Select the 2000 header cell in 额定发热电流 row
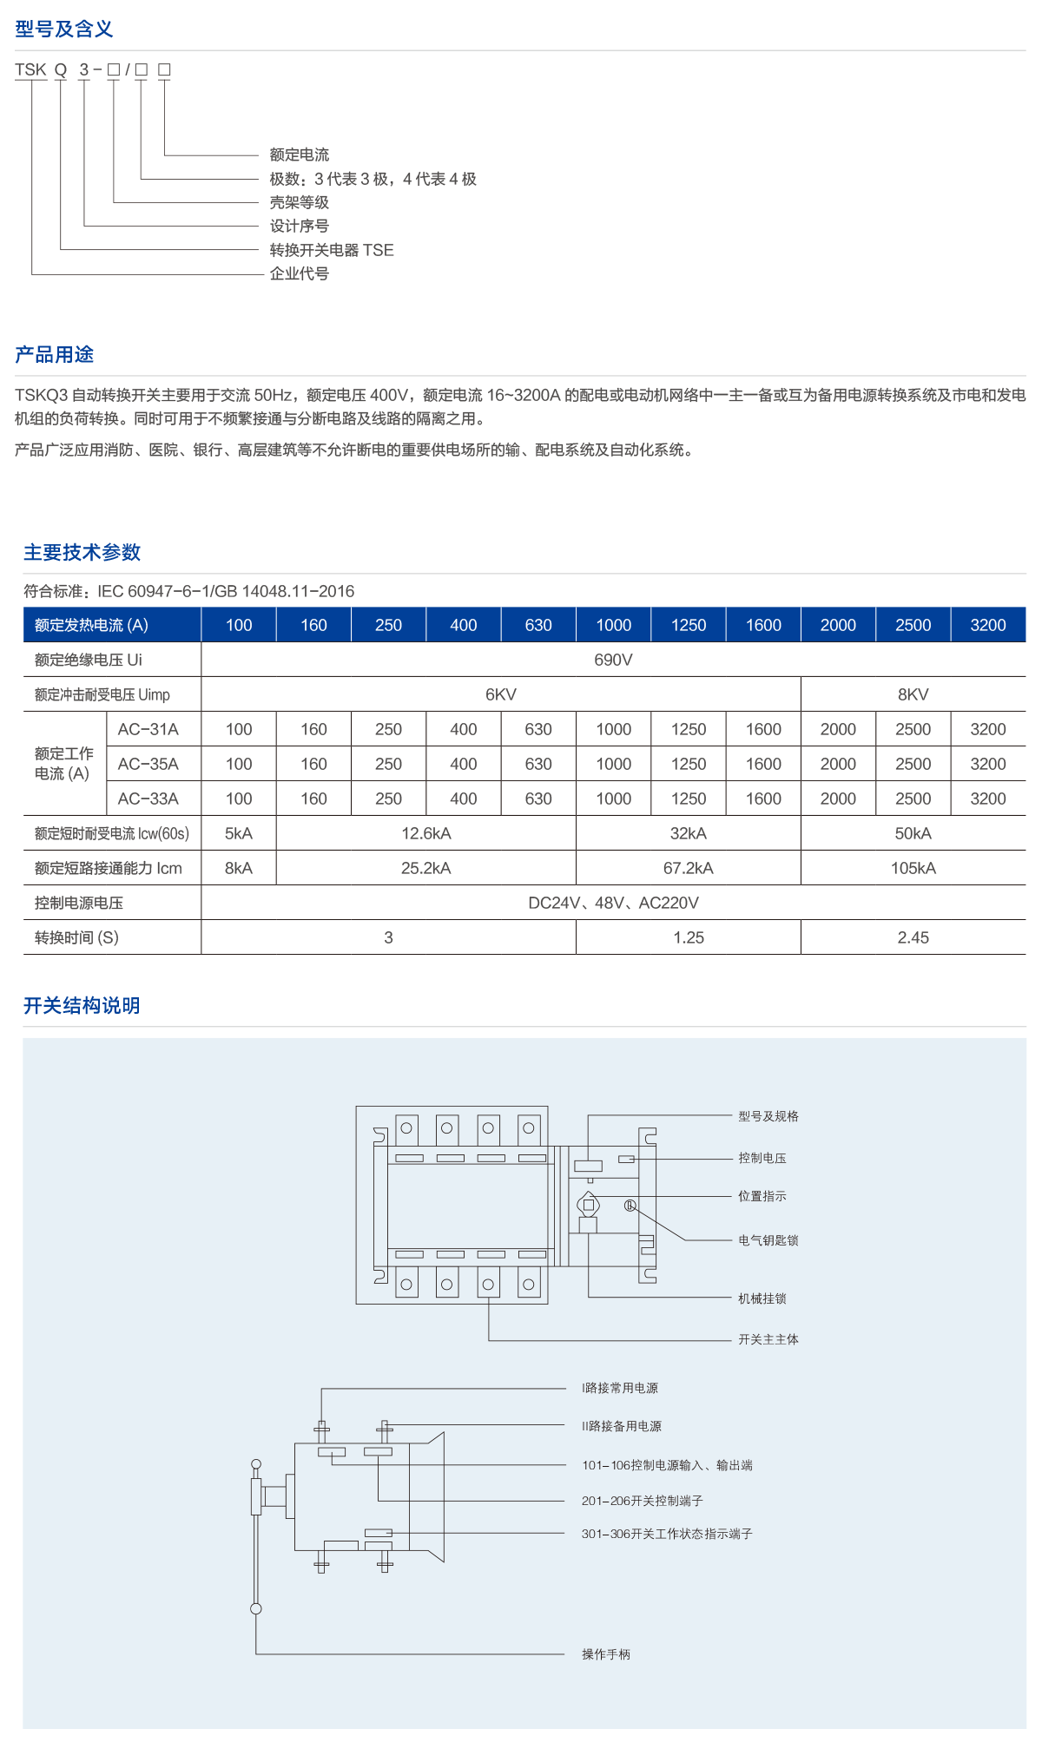 pos(838,625)
